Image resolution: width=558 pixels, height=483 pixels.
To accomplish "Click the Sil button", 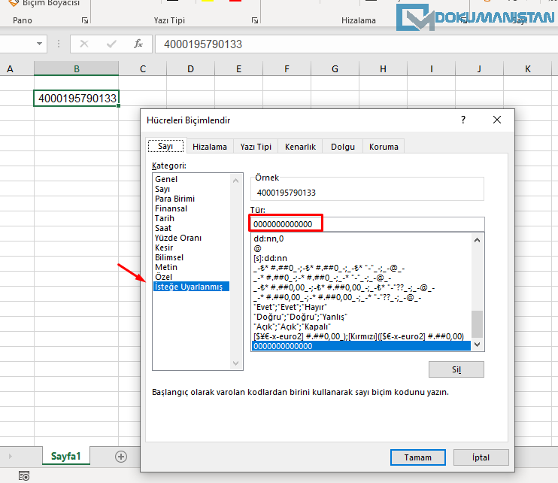I will (x=456, y=369).
